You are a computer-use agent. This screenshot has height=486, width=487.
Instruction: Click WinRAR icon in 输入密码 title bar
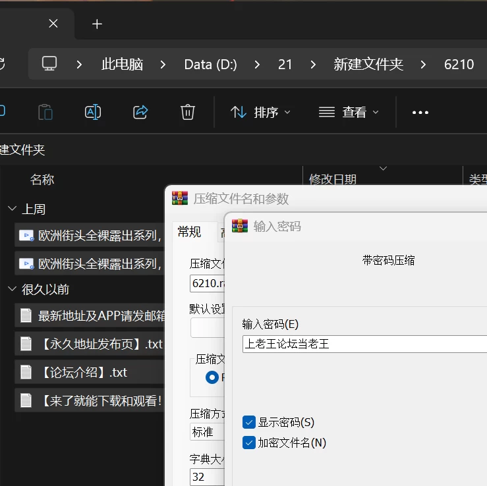point(240,226)
